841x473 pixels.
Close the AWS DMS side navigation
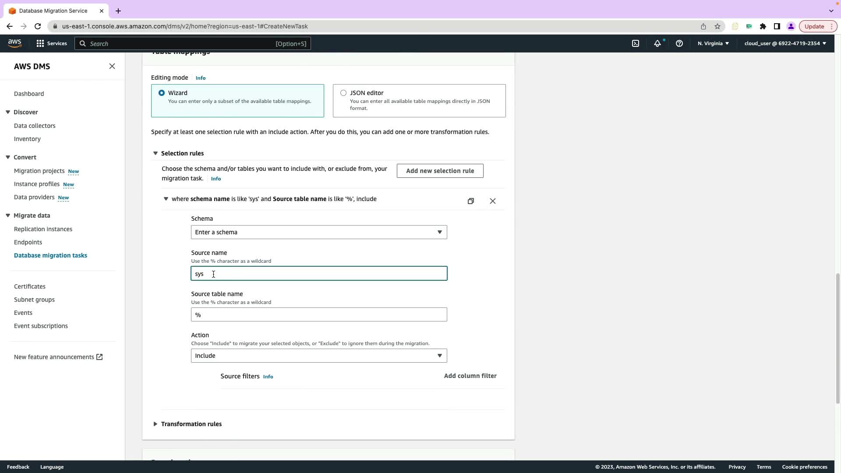click(112, 66)
